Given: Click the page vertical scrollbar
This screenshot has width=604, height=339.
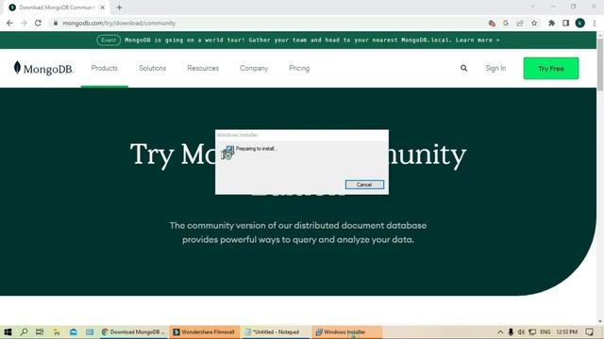Looking at the screenshot, I should pos(600,65).
